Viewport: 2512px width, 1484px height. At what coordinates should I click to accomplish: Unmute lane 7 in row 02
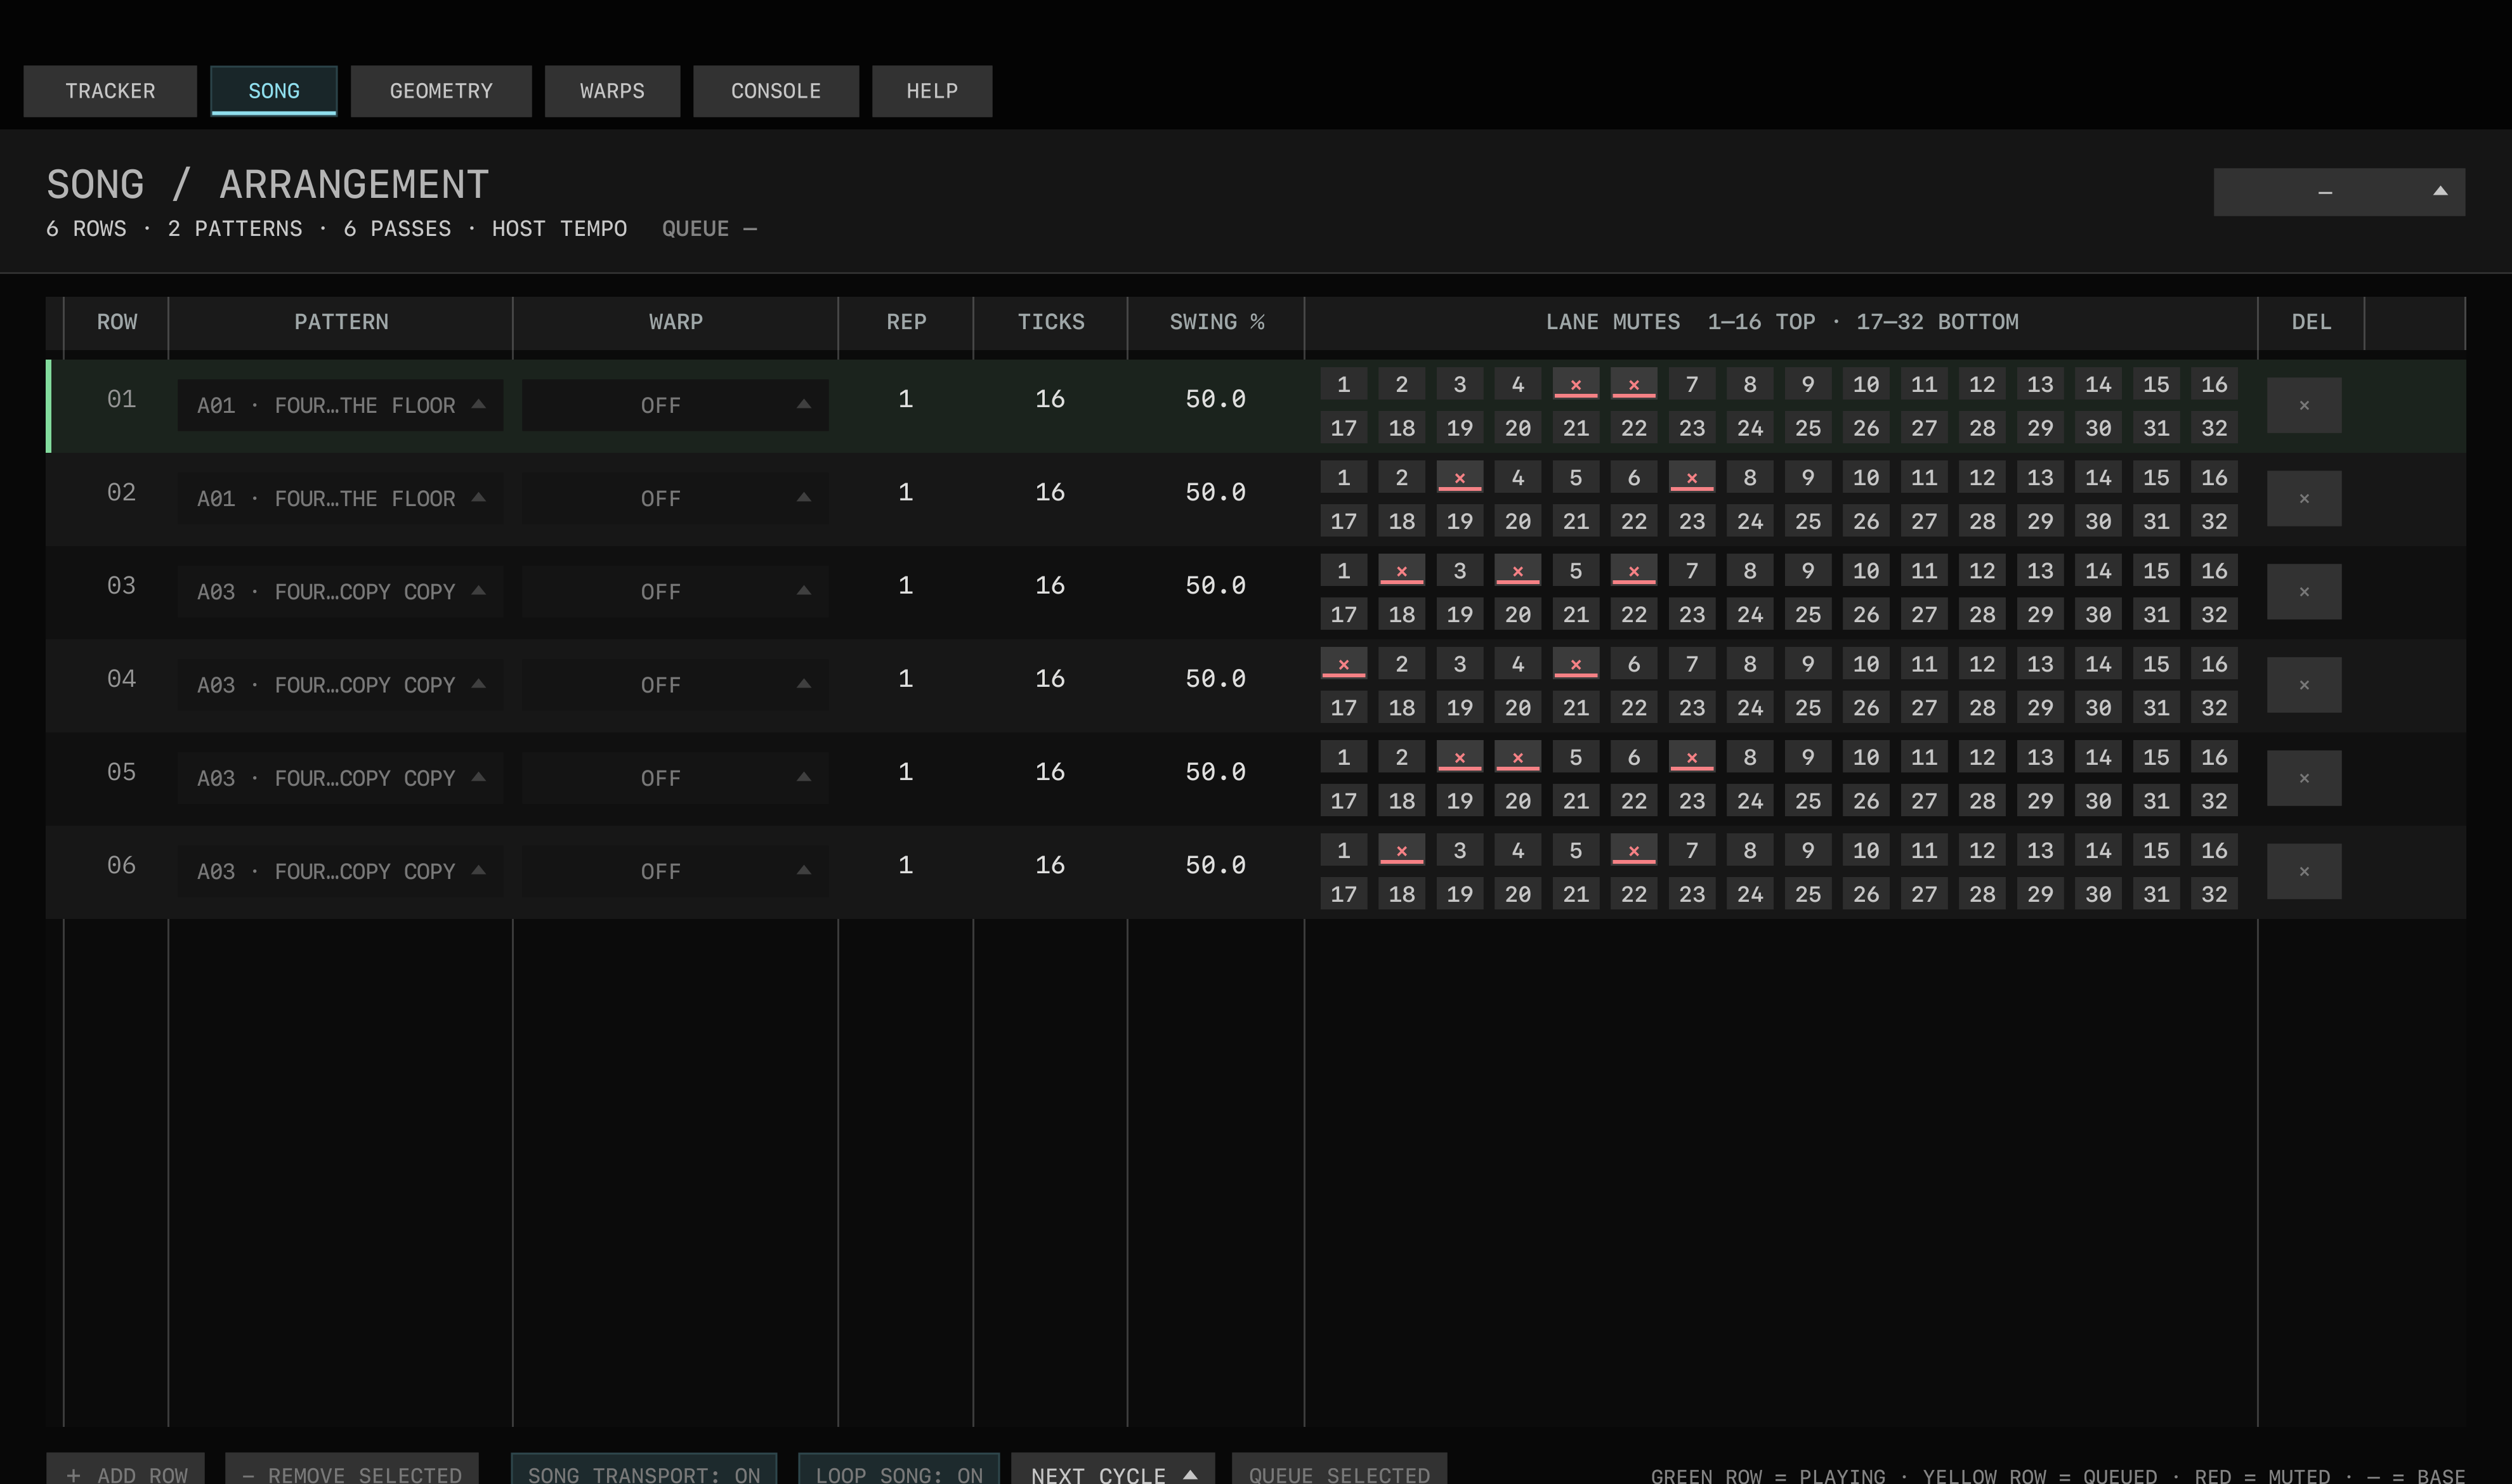click(1691, 477)
